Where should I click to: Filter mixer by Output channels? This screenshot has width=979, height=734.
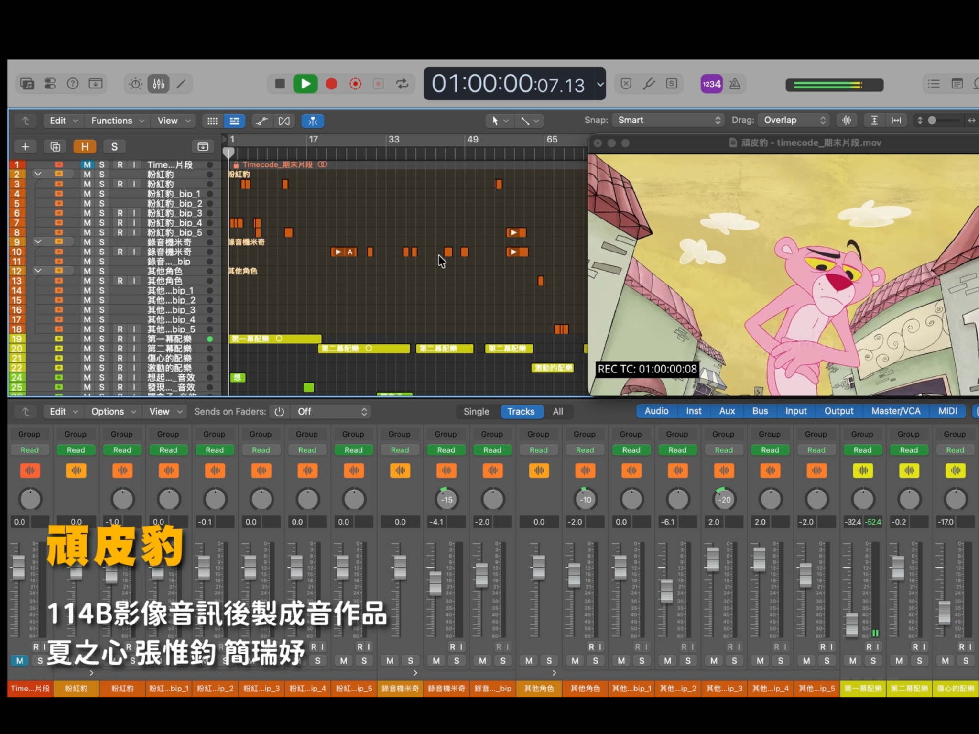click(838, 411)
